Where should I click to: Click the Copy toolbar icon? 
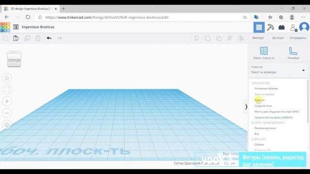pyautogui.click(x=5, y=38)
